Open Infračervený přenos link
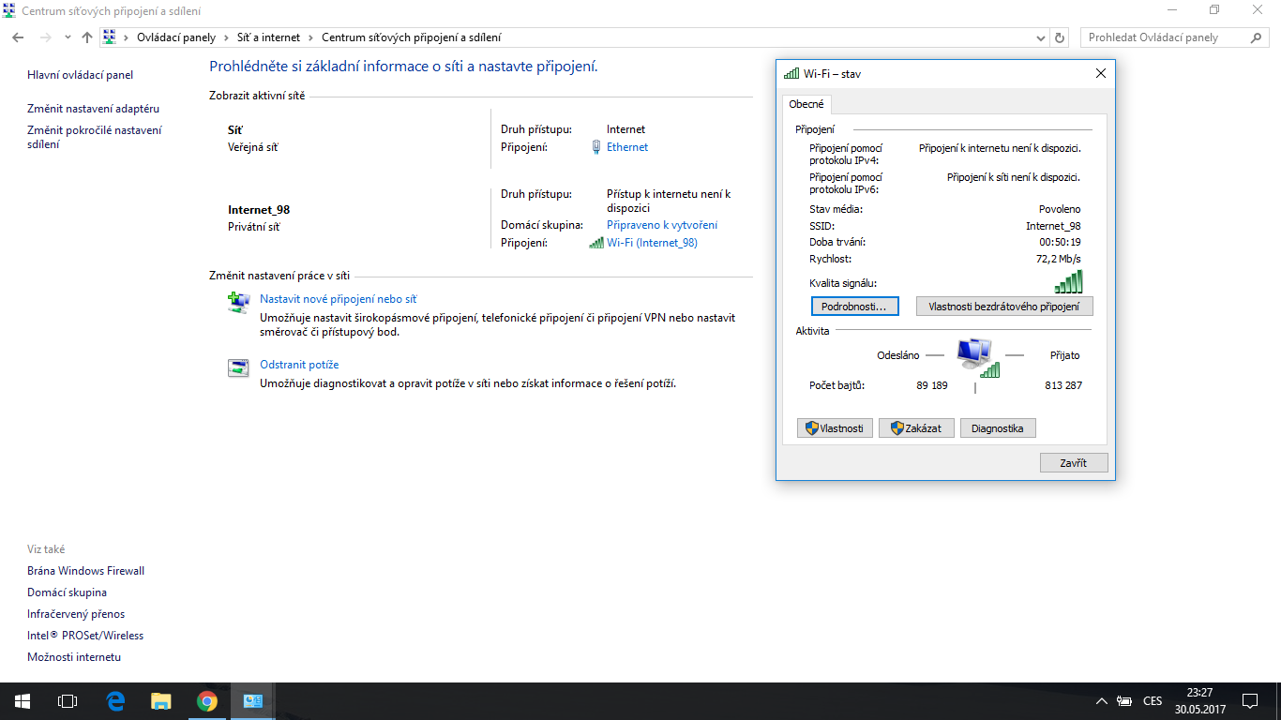 point(76,614)
